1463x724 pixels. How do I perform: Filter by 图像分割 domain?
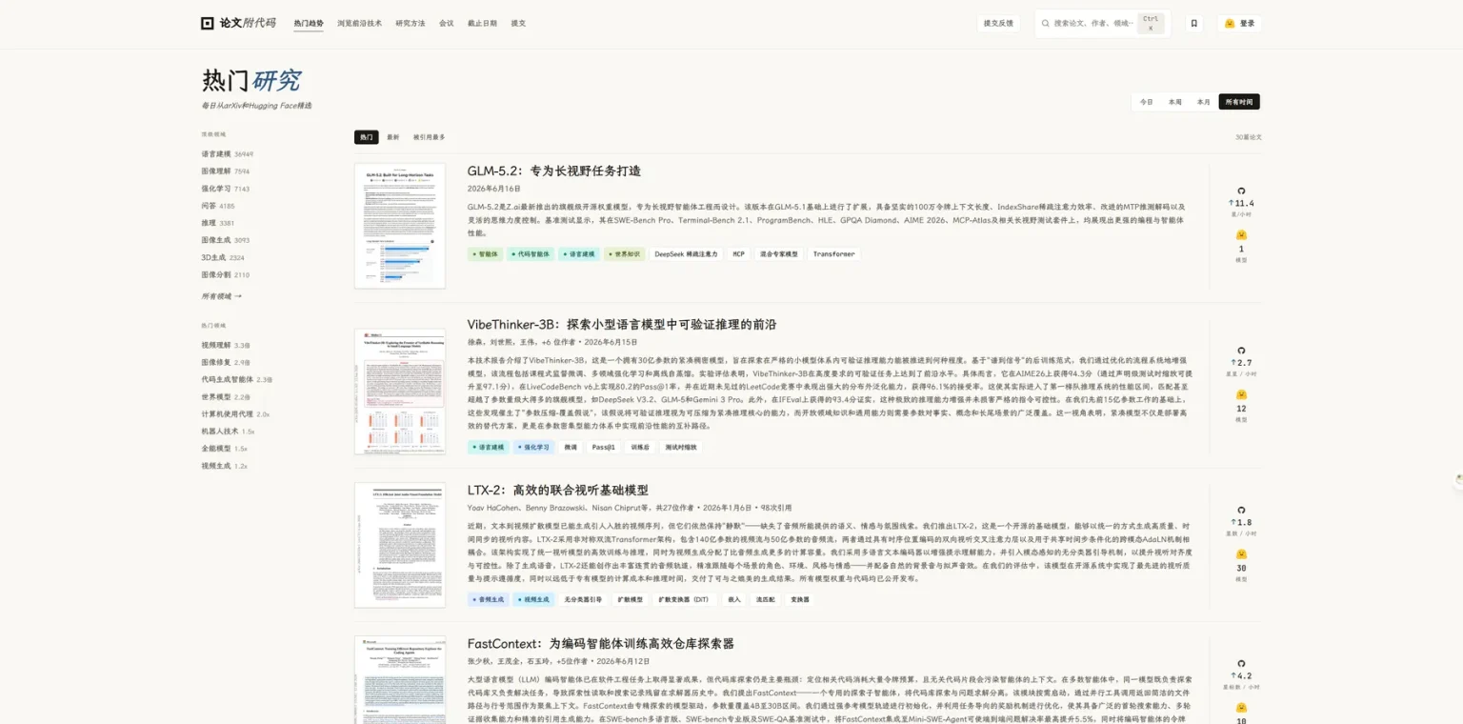(x=225, y=274)
